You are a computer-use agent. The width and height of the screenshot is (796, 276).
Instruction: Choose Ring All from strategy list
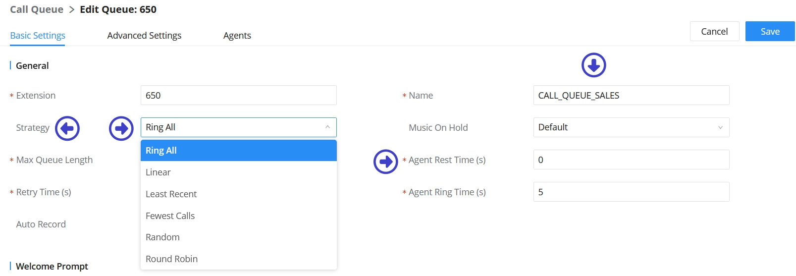point(238,151)
